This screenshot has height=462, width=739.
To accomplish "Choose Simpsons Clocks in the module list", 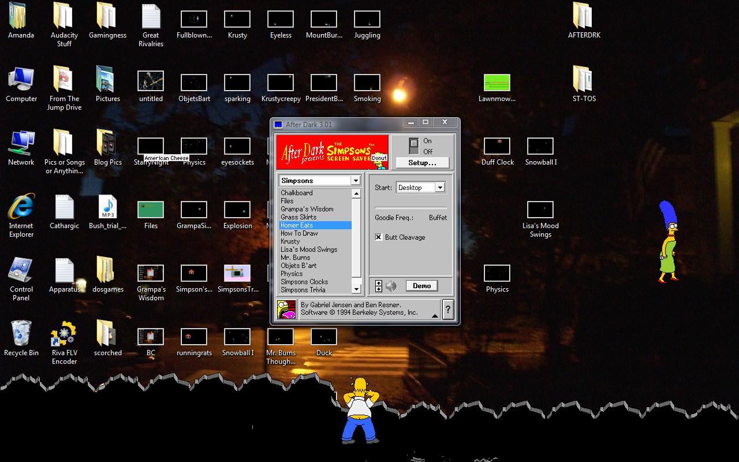I will (315, 282).
